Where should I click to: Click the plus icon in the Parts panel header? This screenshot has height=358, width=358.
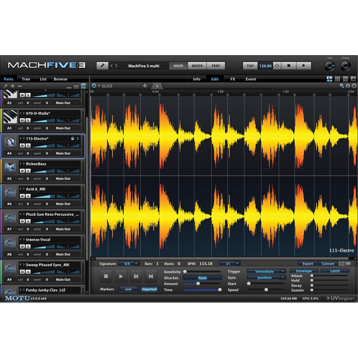tap(12, 86)
